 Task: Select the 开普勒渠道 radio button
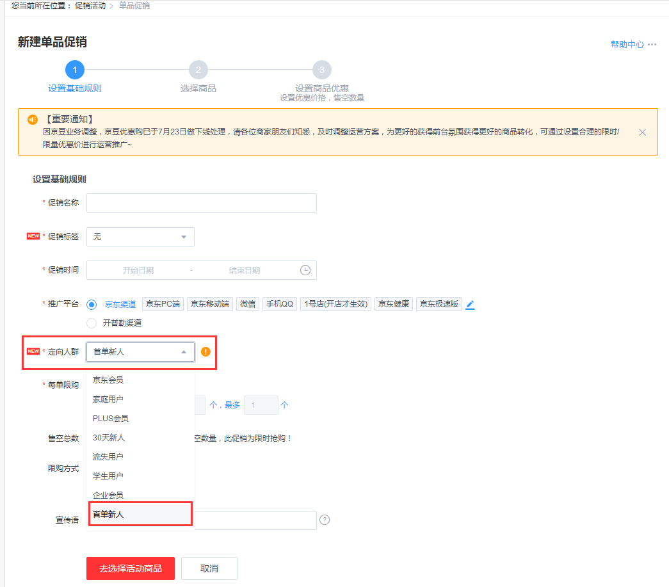pyautogui.click(x=92, y=323)
